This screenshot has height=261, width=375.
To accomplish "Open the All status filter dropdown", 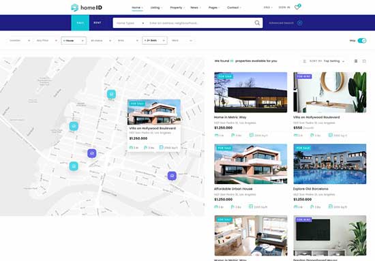I will point(101,41).
